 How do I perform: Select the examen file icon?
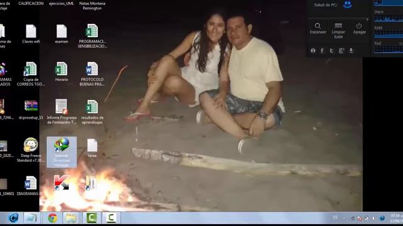click(x=62, y=34)
